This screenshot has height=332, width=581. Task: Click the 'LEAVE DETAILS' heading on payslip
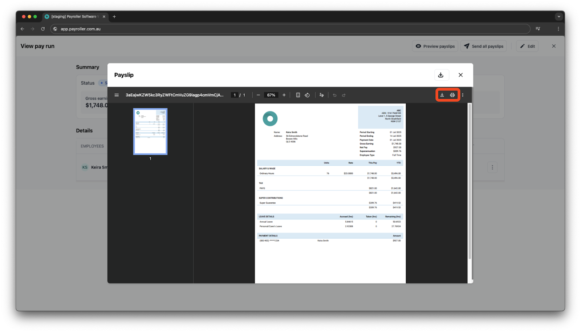click(267, 216)
